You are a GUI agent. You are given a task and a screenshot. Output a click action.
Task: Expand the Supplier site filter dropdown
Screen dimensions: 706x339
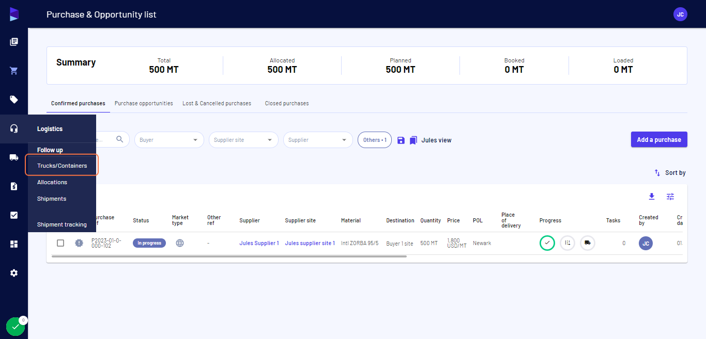click(x=243, y=140)
